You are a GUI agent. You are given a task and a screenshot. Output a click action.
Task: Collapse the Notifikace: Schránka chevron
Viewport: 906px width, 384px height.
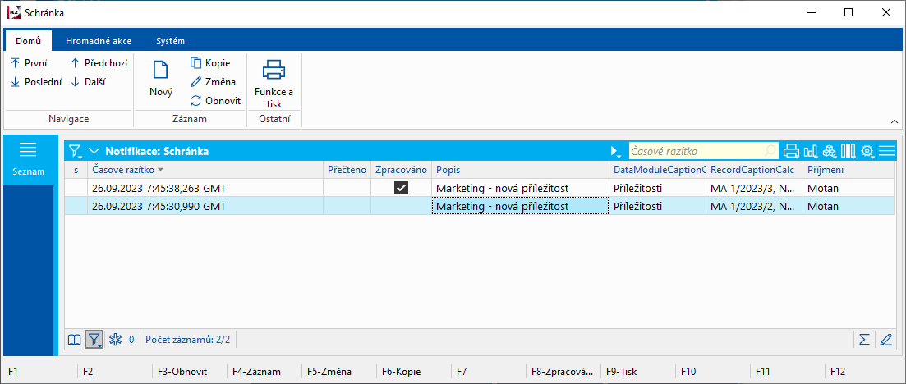point(94,151)
